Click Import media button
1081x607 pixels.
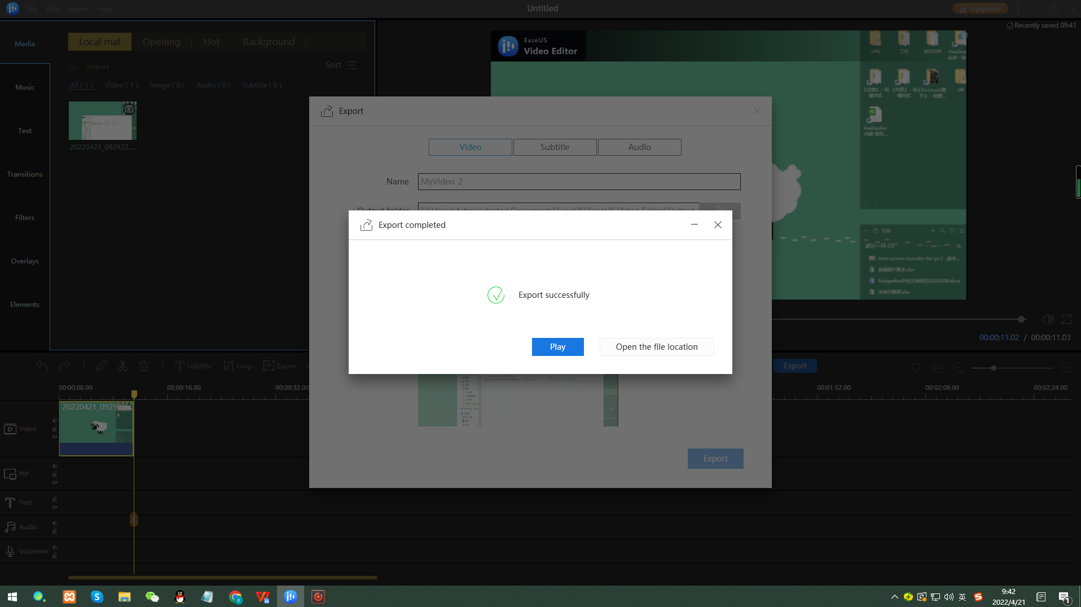pos(90,67)
